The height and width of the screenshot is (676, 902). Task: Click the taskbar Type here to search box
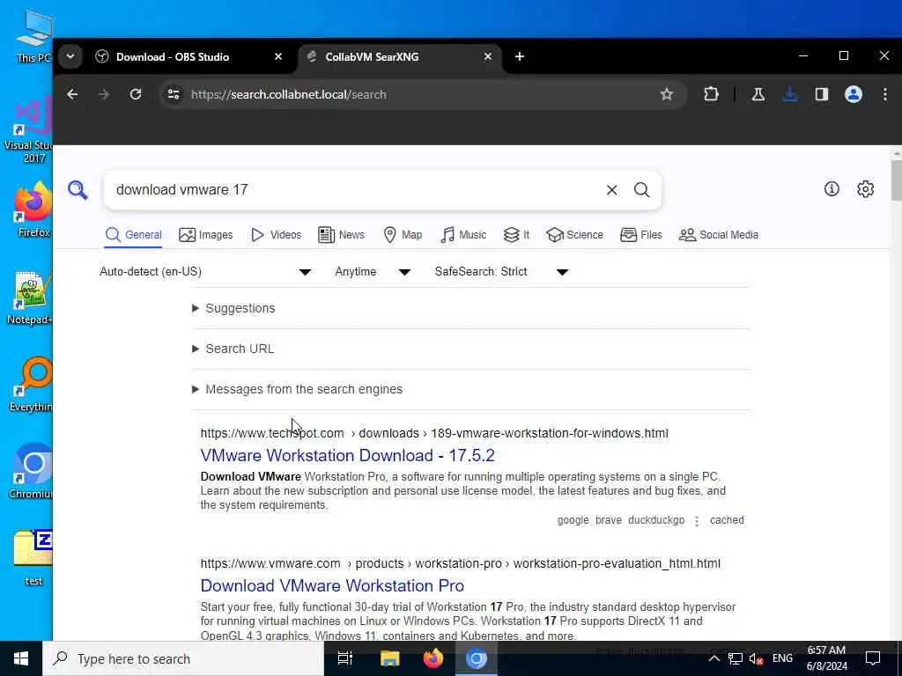pos(183,658)
